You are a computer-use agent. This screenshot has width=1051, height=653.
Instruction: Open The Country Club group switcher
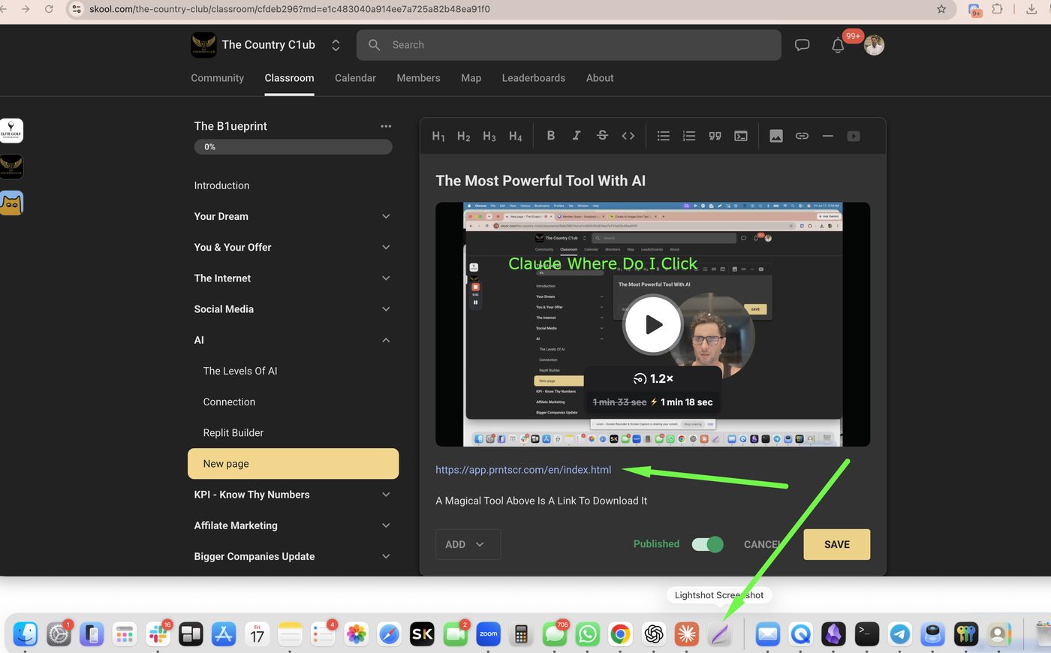point(336,45)
